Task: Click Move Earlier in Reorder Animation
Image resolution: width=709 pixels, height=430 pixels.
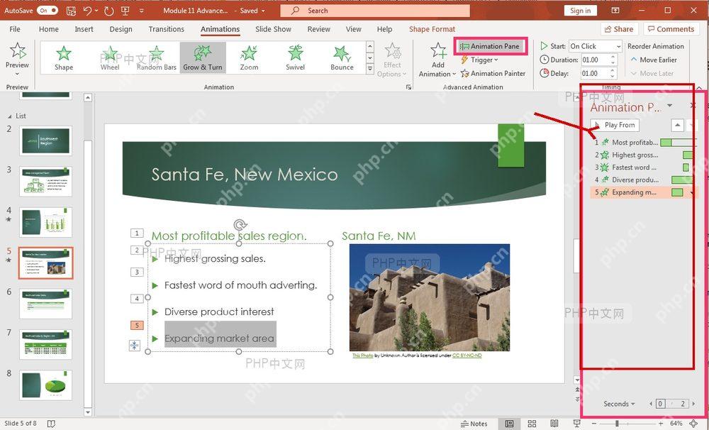Action: pos(654,60)
